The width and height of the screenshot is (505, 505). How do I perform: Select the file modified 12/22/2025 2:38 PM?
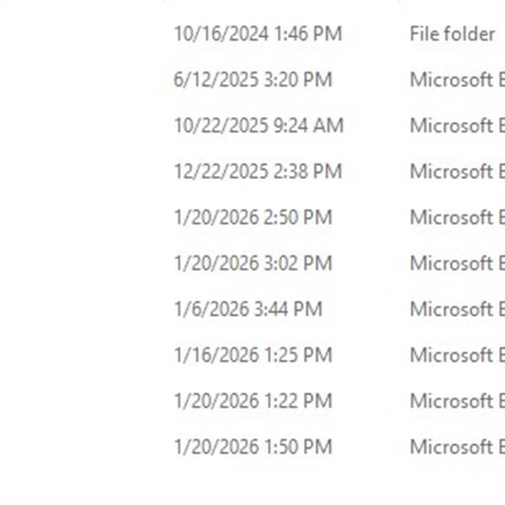(258, 172)
